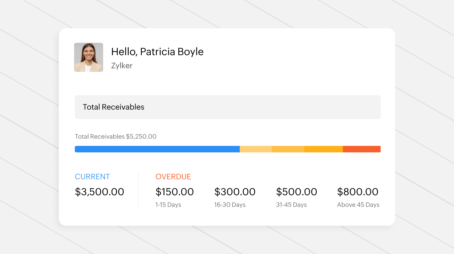
Task: Click the Zylker company name
Action: 122,66
